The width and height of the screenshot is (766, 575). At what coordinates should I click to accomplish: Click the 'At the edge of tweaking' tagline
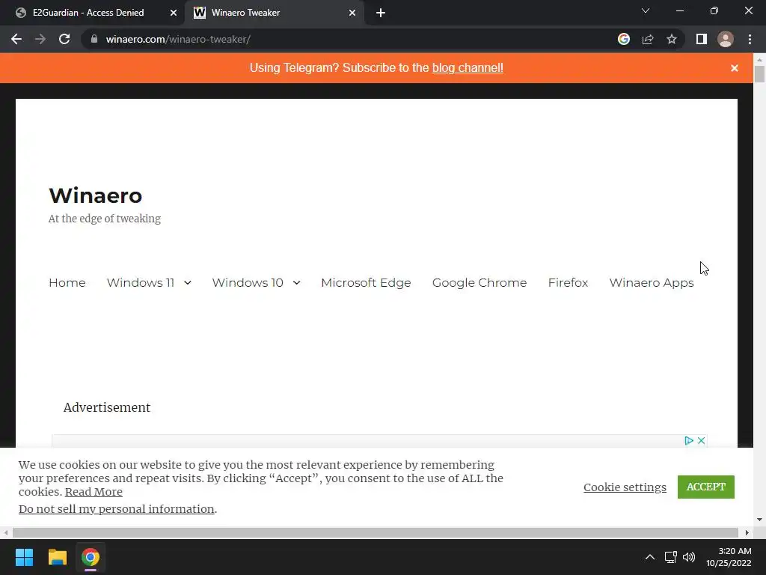coord(105,219)
